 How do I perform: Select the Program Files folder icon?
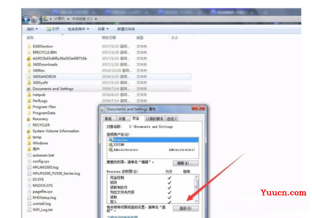[29, 107]
